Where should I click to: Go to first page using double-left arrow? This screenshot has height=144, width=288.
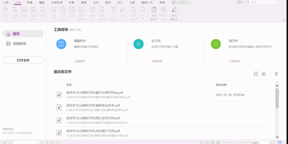(5, 142)
